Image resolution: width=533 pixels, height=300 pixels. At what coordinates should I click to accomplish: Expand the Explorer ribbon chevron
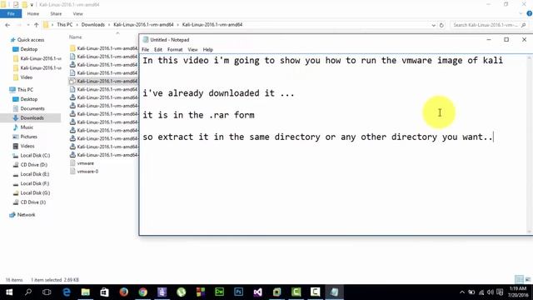coord(521,13)
